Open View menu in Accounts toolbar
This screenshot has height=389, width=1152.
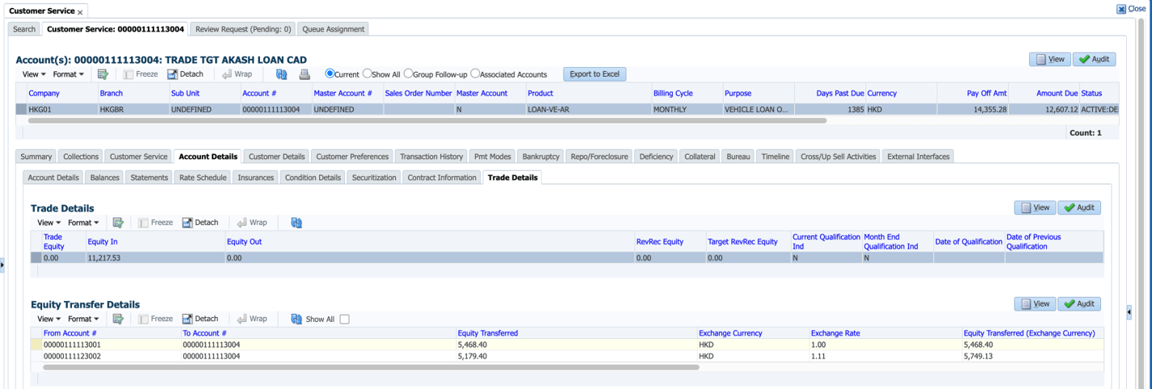tap(33, 74)
